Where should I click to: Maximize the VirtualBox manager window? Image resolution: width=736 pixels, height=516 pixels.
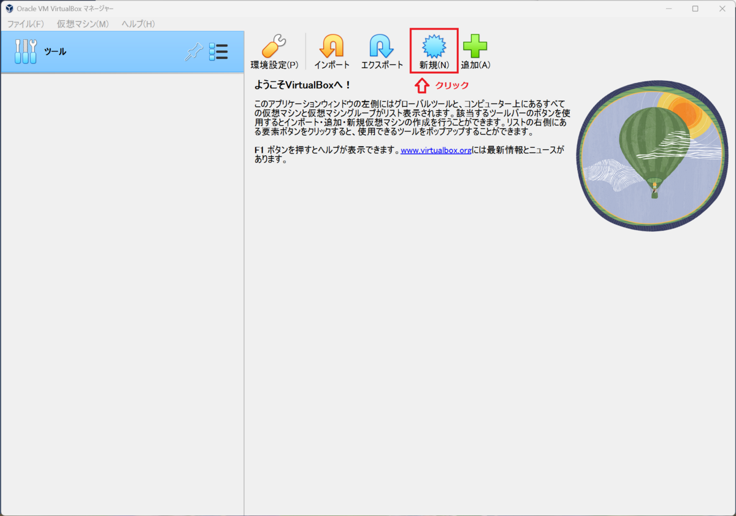click(x=695, y=9)
